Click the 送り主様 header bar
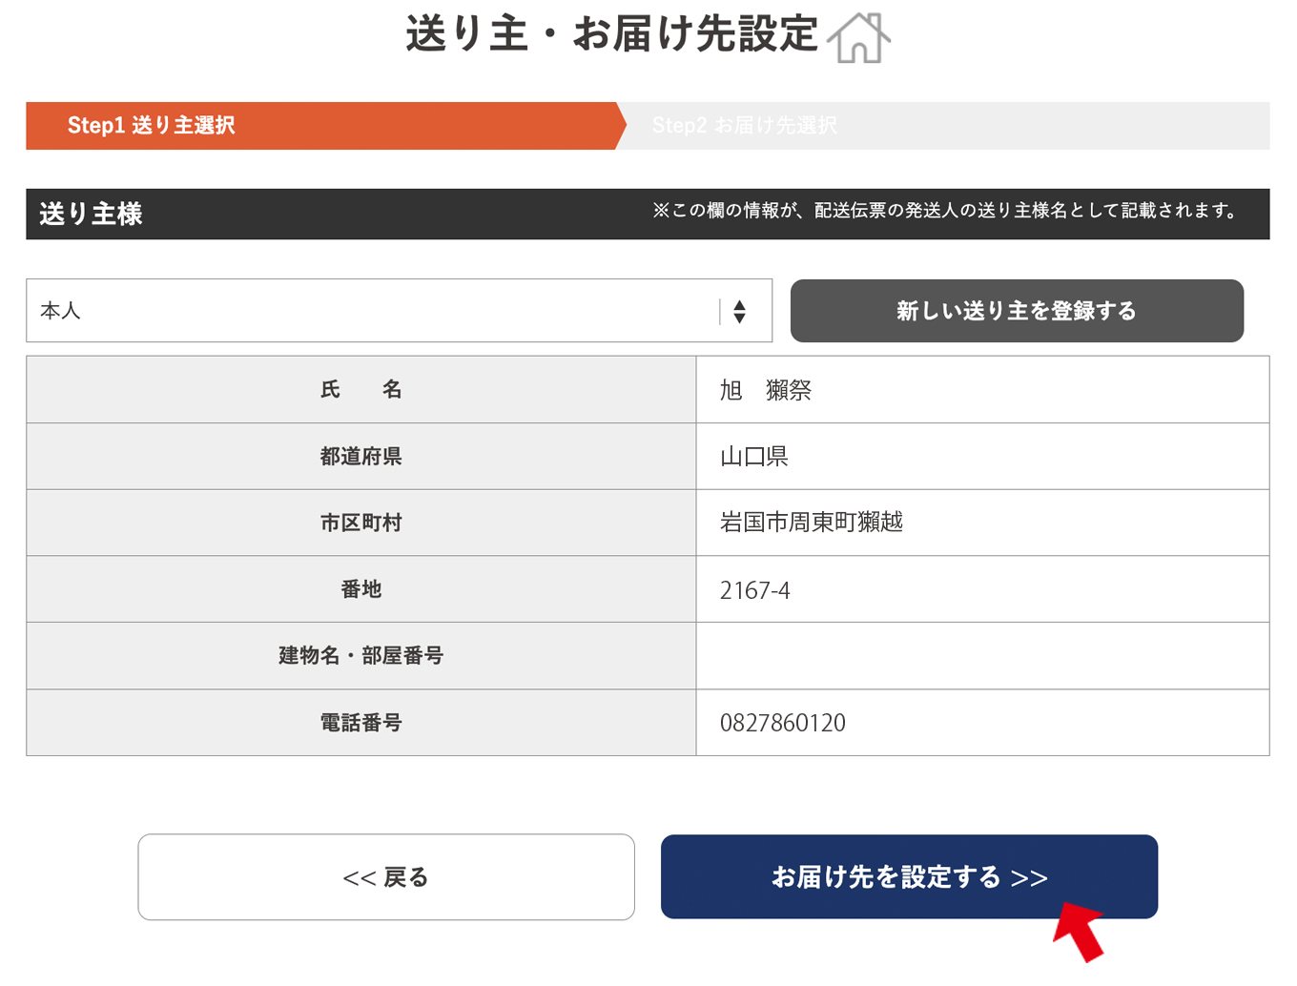 coord(91,214)
